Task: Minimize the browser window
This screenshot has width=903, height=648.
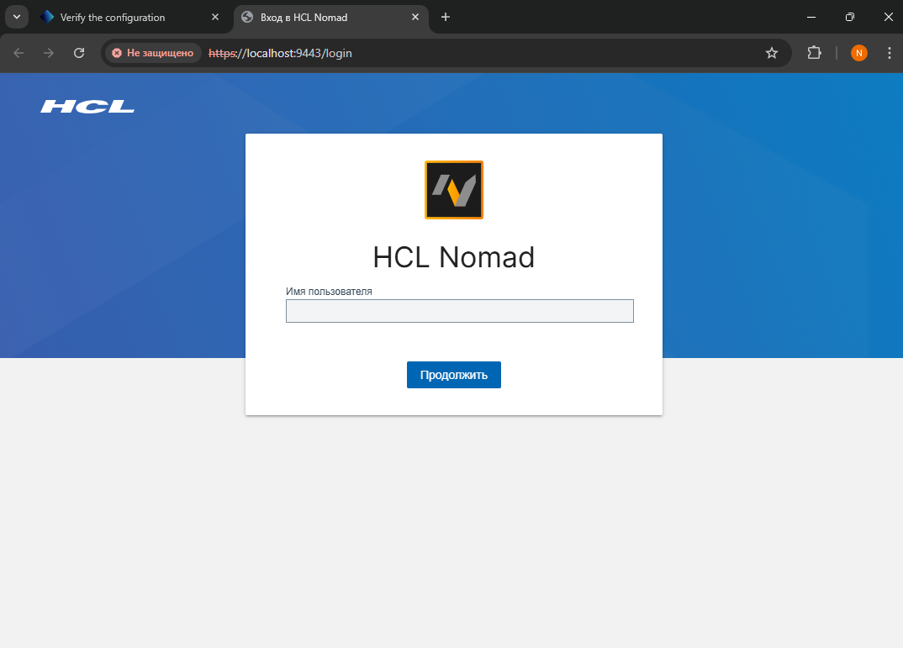Action: pos(811,18)
